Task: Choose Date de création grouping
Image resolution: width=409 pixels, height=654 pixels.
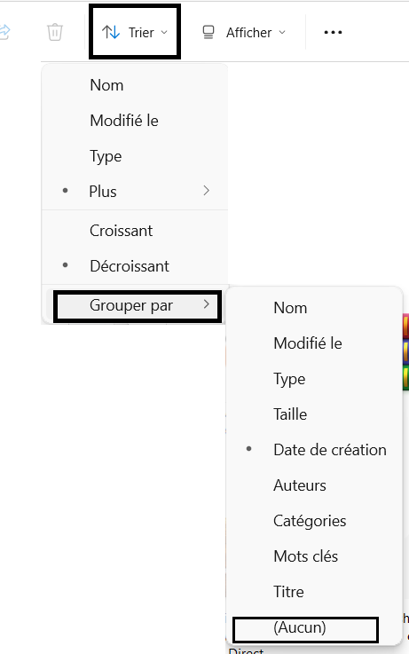Action: (314, 450)
